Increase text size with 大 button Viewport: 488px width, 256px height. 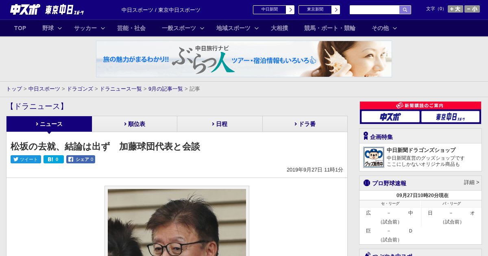point(455,9)
